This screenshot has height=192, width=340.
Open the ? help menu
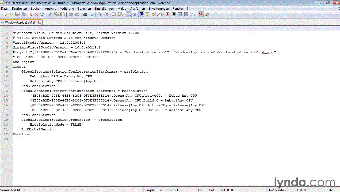pos(188,9)
